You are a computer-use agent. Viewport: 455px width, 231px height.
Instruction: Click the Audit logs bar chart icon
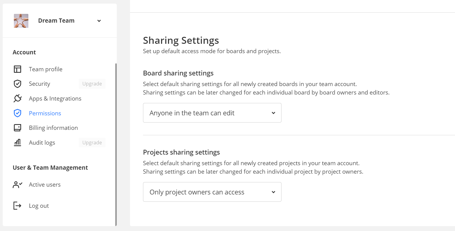(17, 143)
